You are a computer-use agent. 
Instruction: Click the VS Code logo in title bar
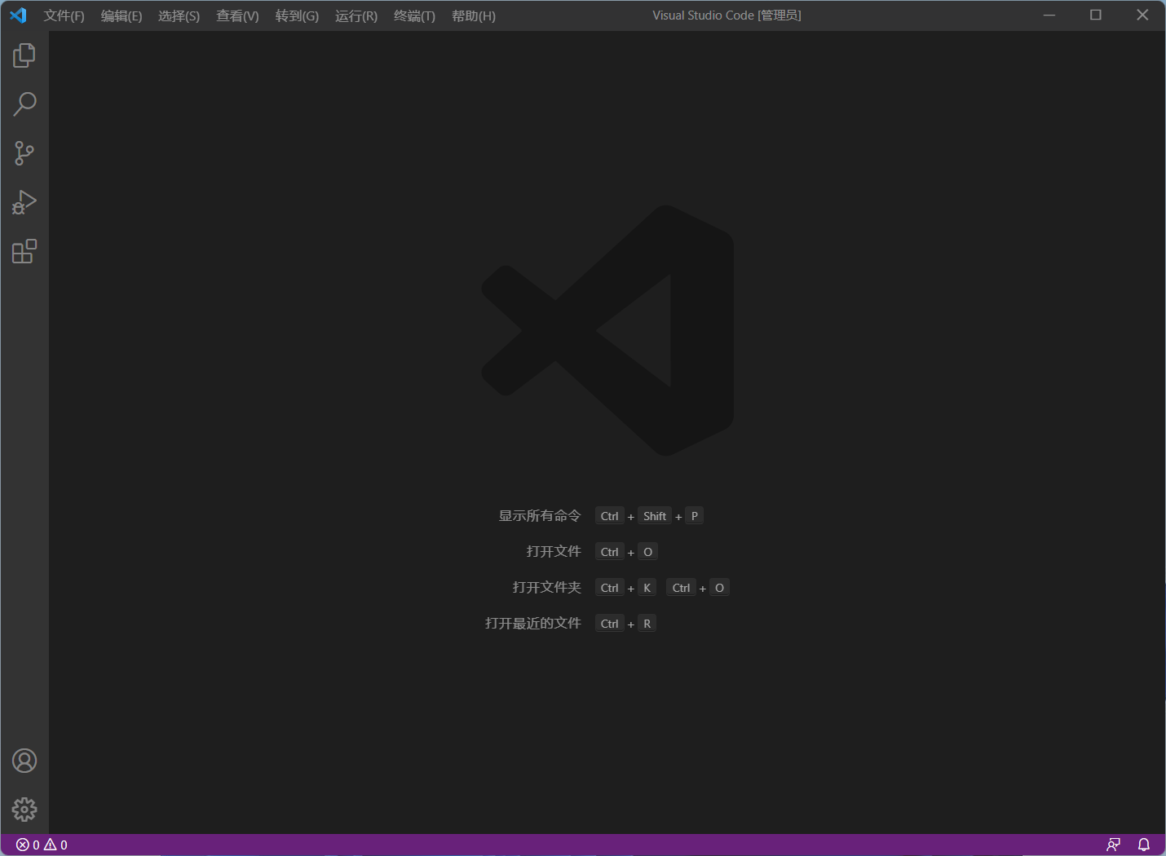point(18,15)
